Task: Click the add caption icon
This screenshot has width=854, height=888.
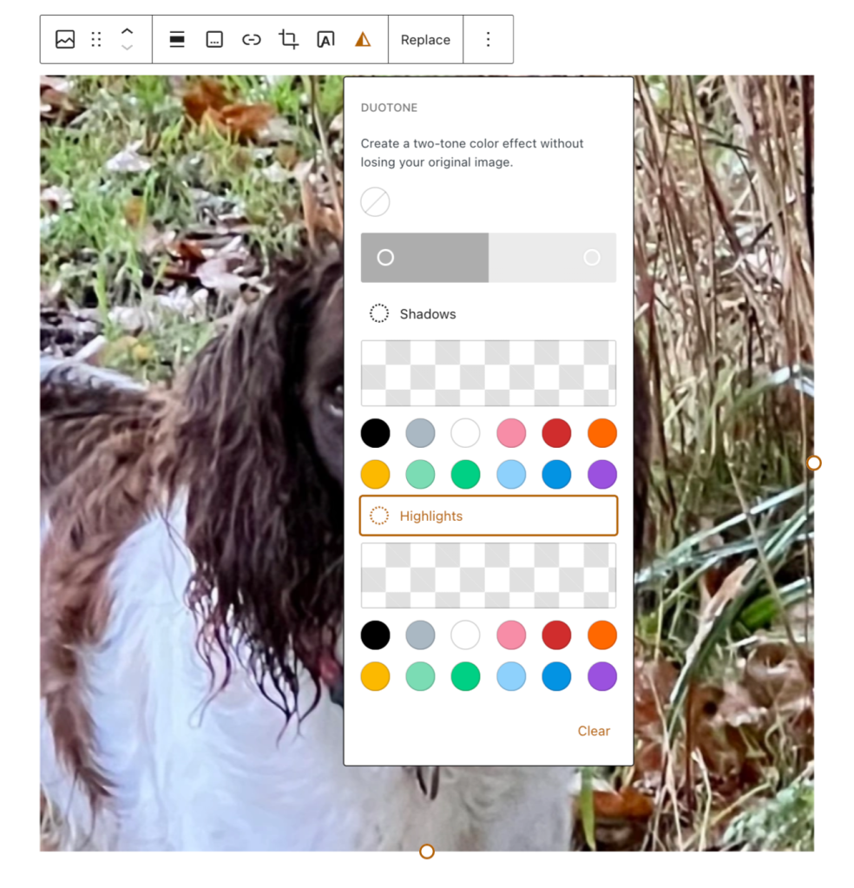Action: click(x=214, y=40)
